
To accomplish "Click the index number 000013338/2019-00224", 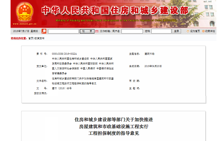I will coord(64,54).
